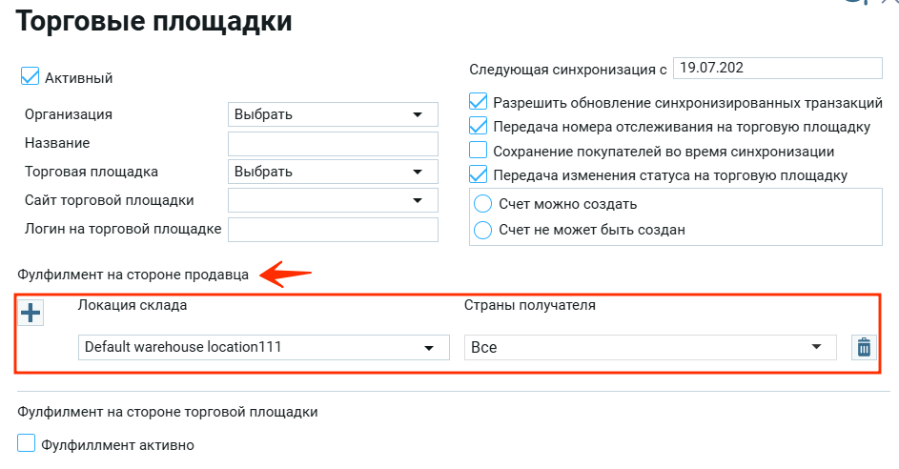Open the Сайт торговой площадки dropdown
The image size is (899, 469).
333,200
